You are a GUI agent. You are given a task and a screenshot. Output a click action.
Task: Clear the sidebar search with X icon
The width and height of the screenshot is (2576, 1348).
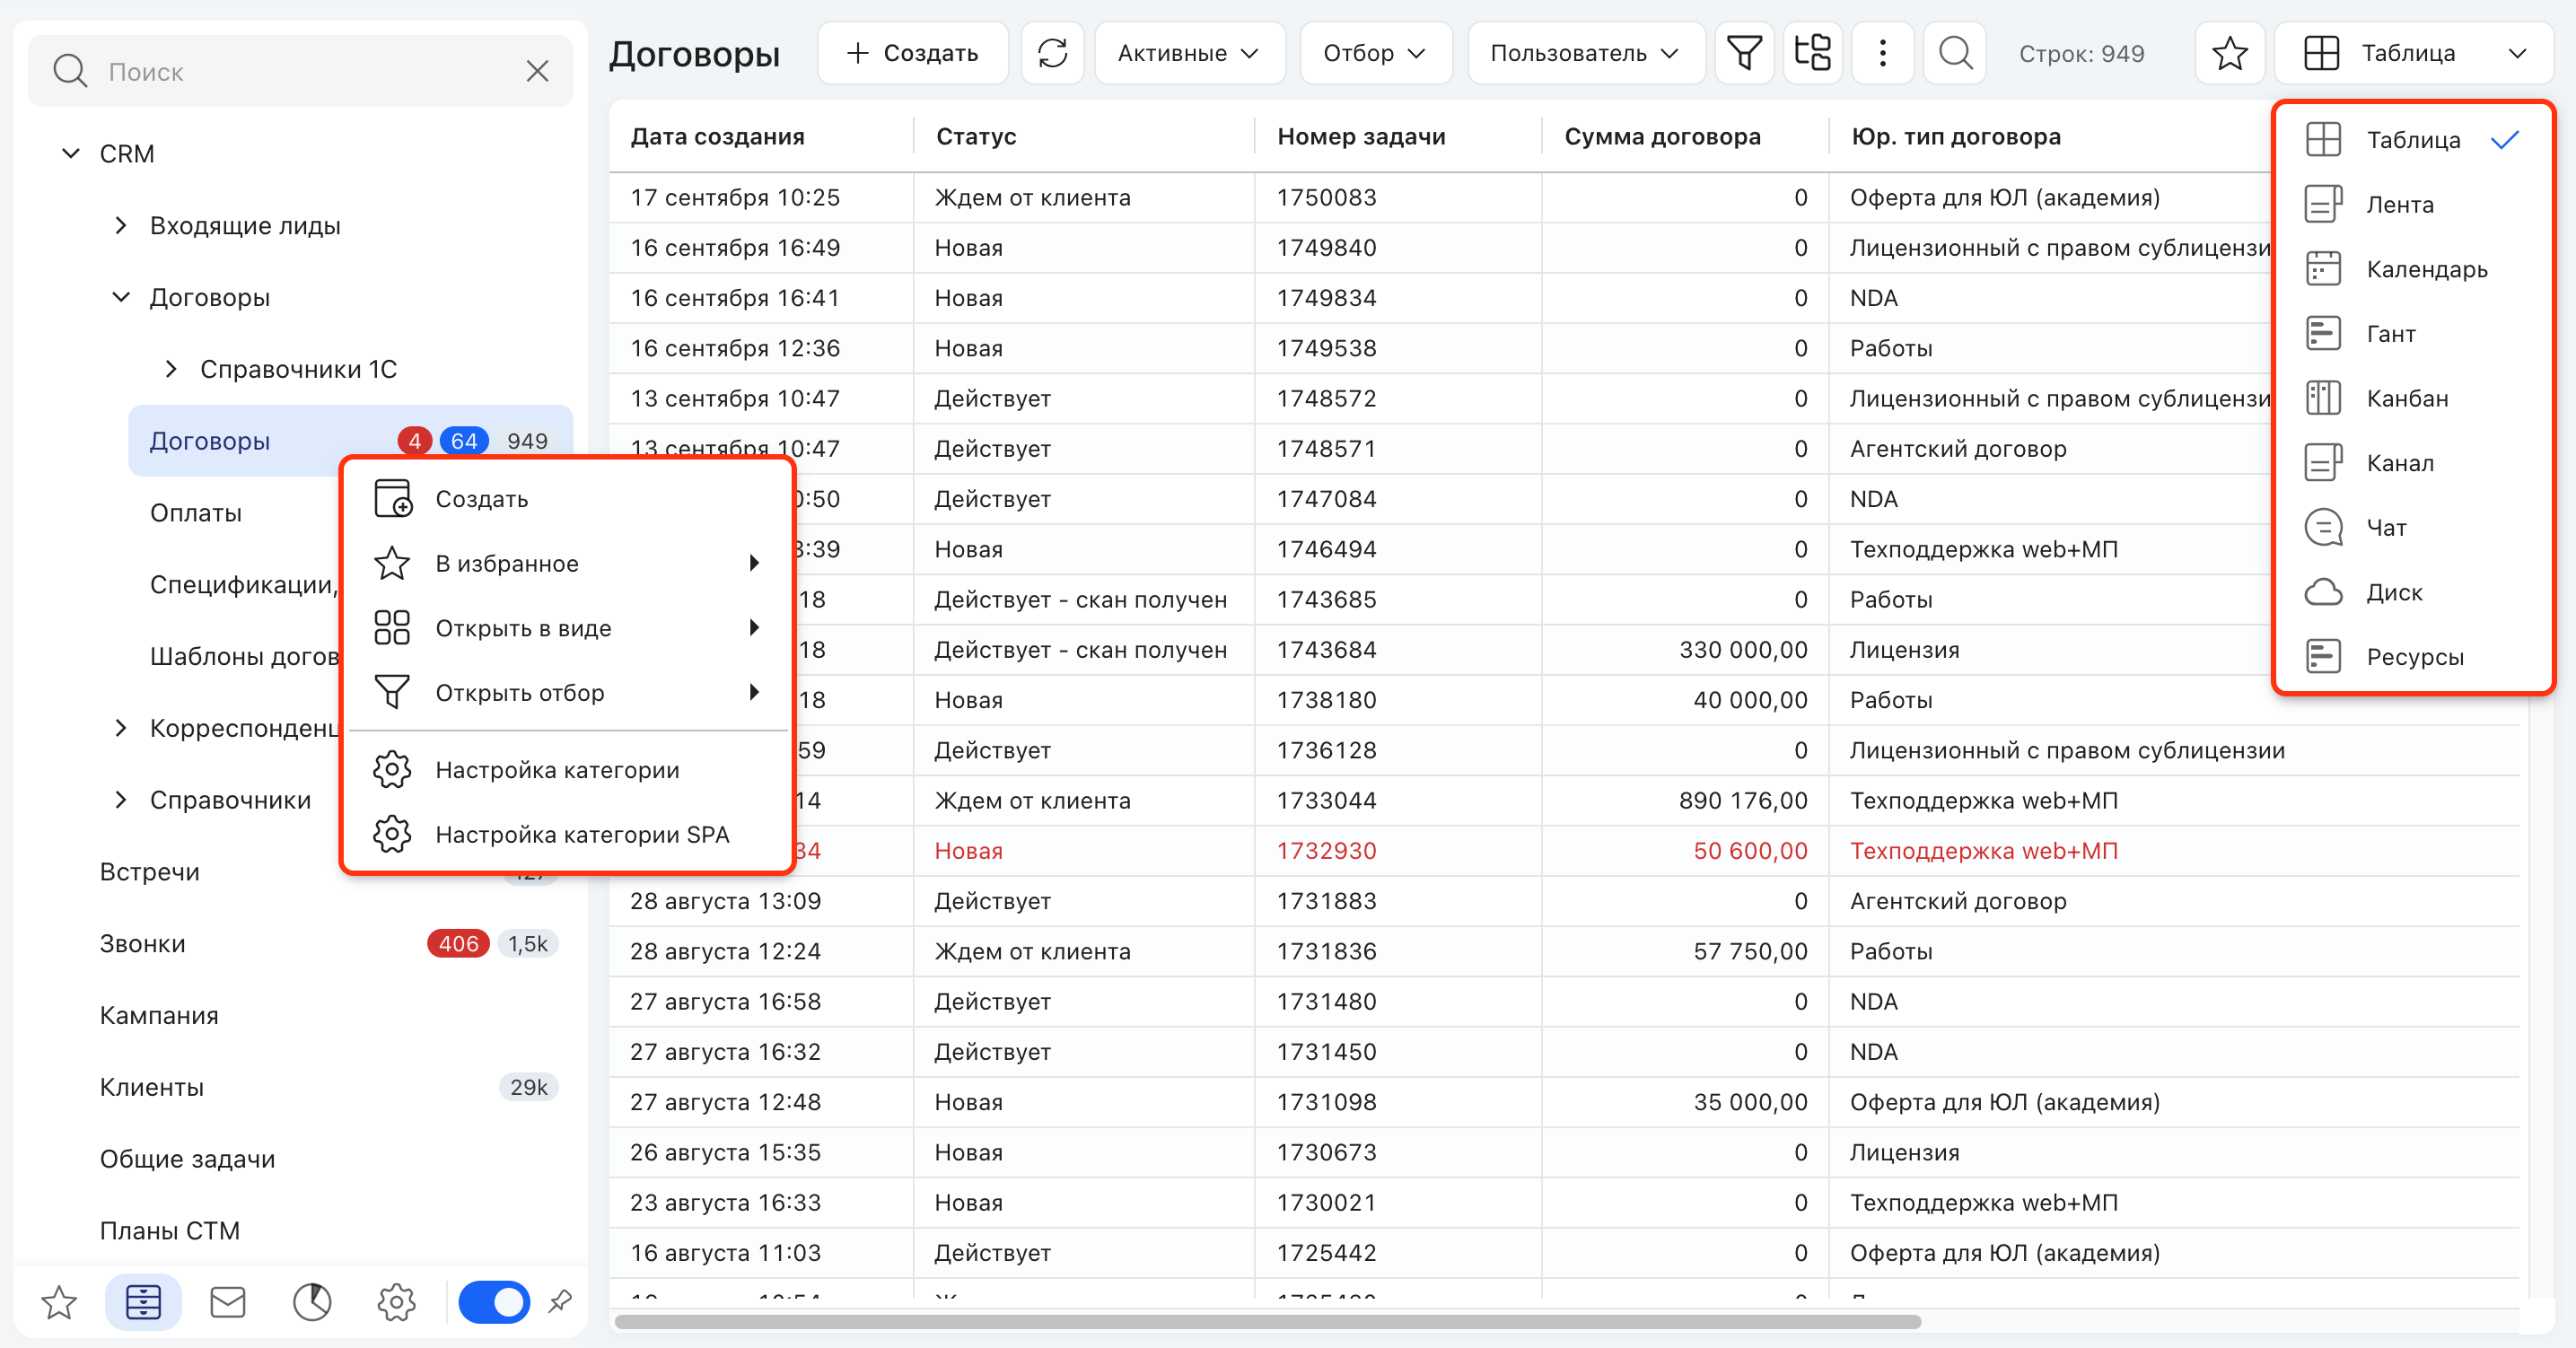pos(538,71)
